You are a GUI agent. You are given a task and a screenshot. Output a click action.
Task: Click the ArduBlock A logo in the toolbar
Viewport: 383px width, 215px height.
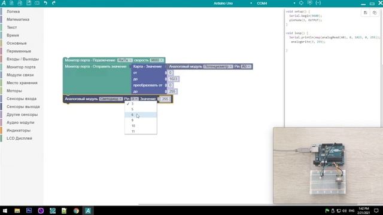pyautogui.click(x=4, y=3)
